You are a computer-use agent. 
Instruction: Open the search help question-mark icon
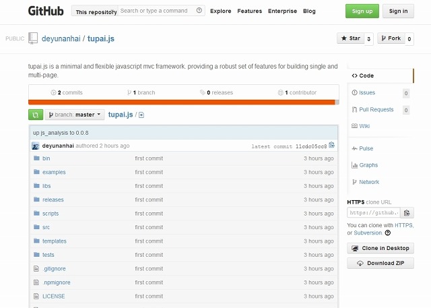coord(199,11)
